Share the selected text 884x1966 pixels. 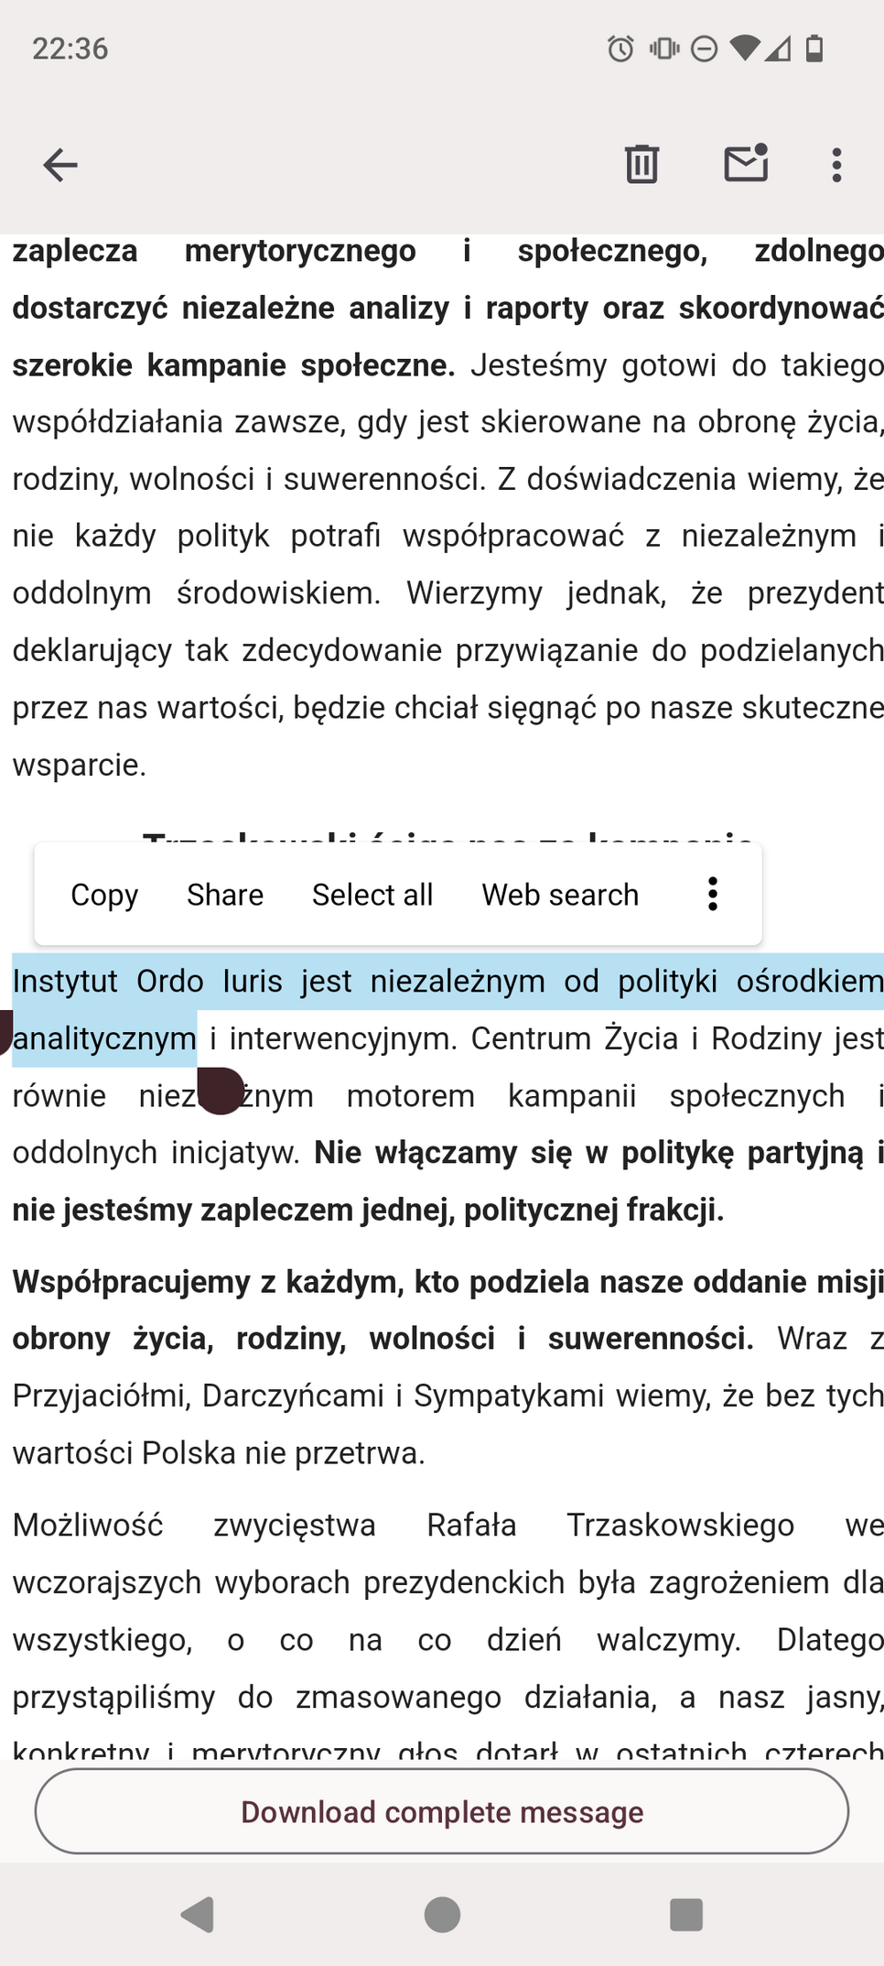pos(225,895)
